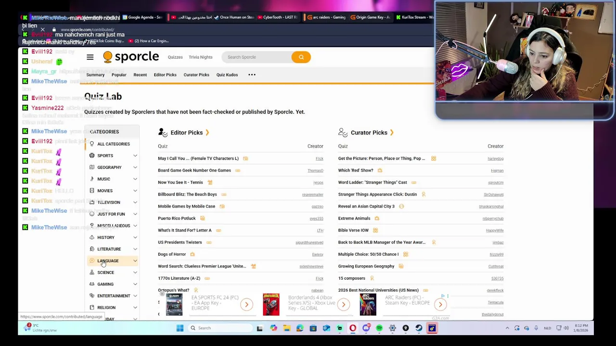This screenshot has height=346, width=616.
Task: Click the Sports category icon
Action: pyautogui.click(x=92, y=156)
